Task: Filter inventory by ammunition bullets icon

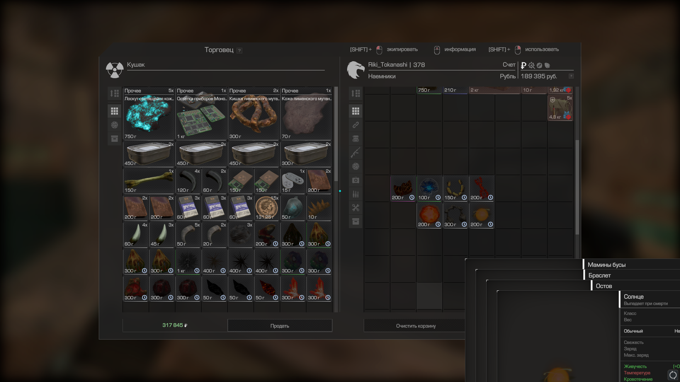Action: point(356,194)
